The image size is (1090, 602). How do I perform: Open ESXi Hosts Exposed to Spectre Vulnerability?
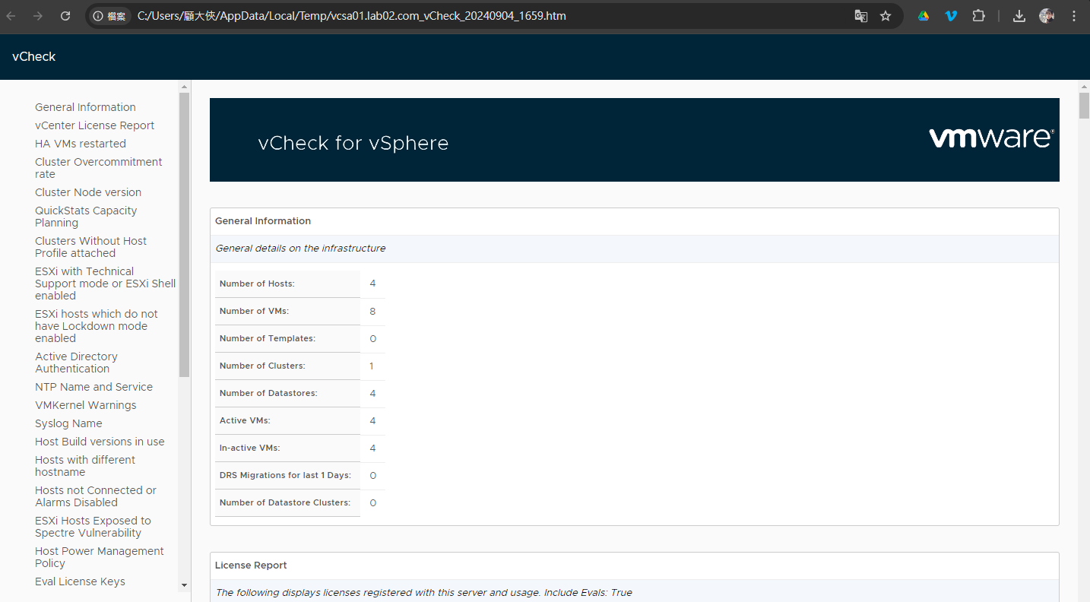(x=93, y=527)
